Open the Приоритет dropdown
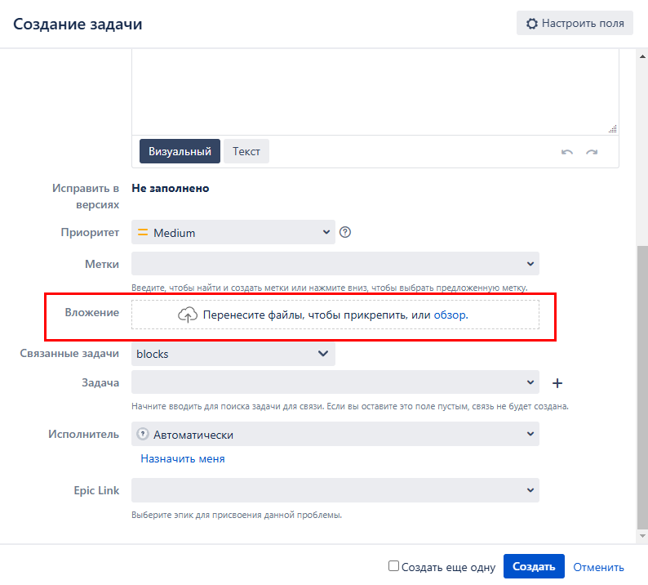 point(233,233)
